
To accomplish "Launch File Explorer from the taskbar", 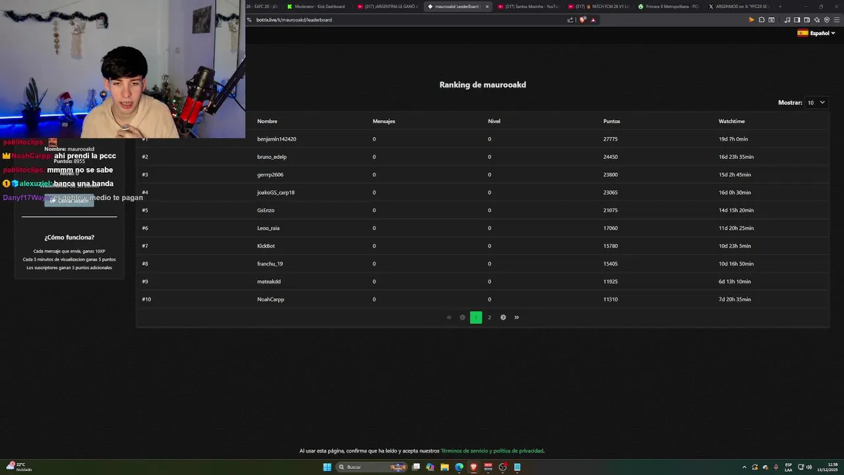I will click(x=445, y=467).
